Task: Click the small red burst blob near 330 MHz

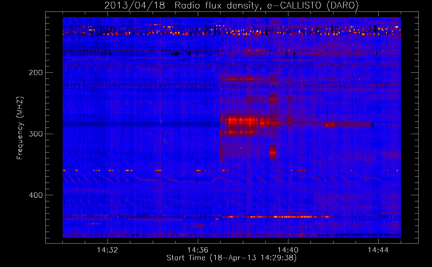Action: (x=273, y=152)
